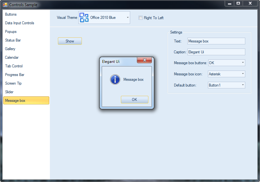Close the Controls Sample window
This screenshot has height=182, width=260.
point(250,3)
